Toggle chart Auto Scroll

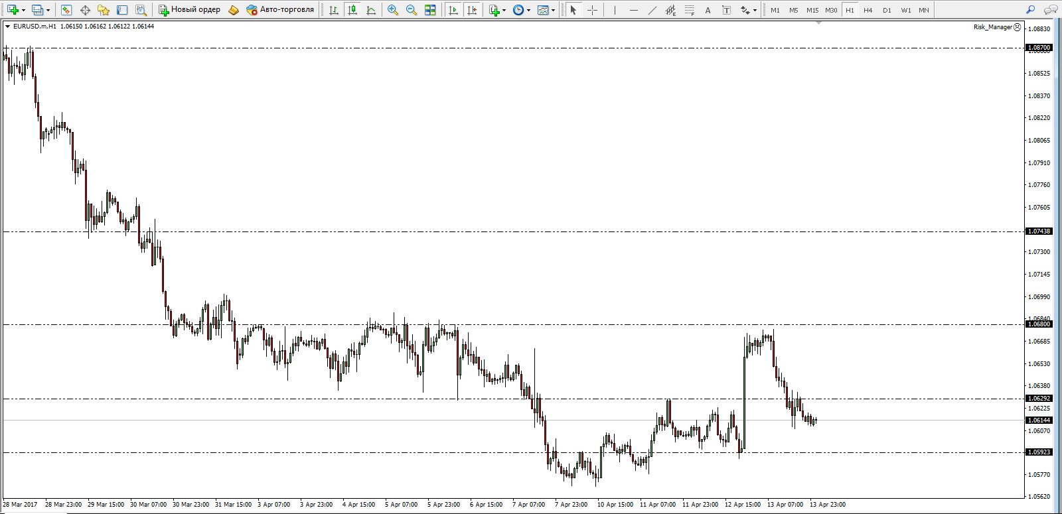[453, 10]
